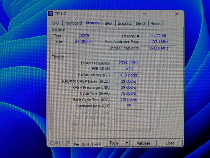Click the Uncore Frequency label

[x=124, y=48]
